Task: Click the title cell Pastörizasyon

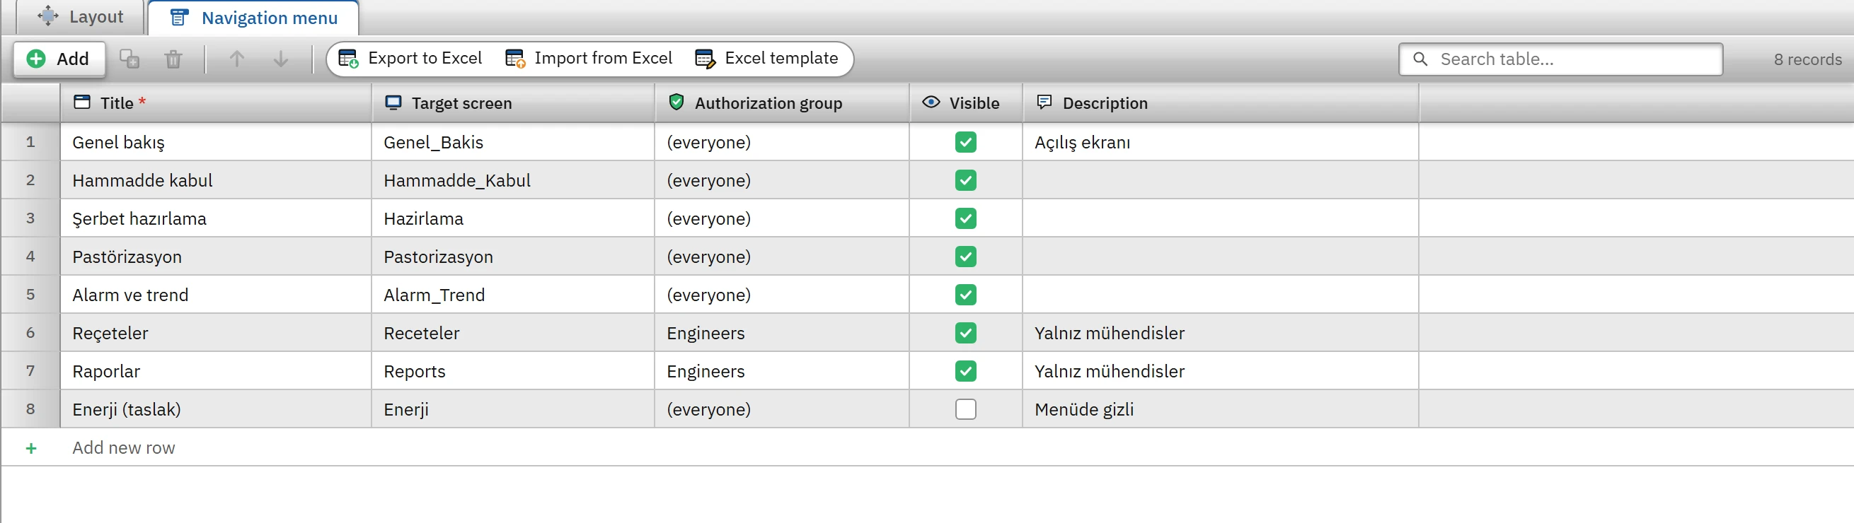Action: pyautogui.click(x=216, y=257)
